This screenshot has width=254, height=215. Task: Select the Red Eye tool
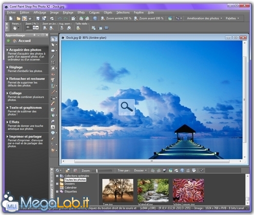click(x=53, y=74)
